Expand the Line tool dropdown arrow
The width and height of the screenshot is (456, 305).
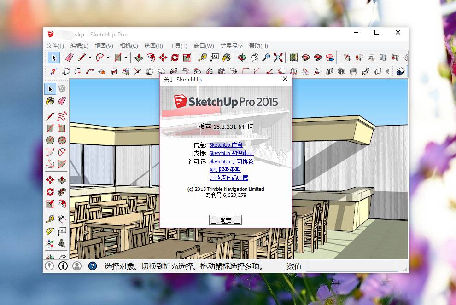(x=90, y=58)
